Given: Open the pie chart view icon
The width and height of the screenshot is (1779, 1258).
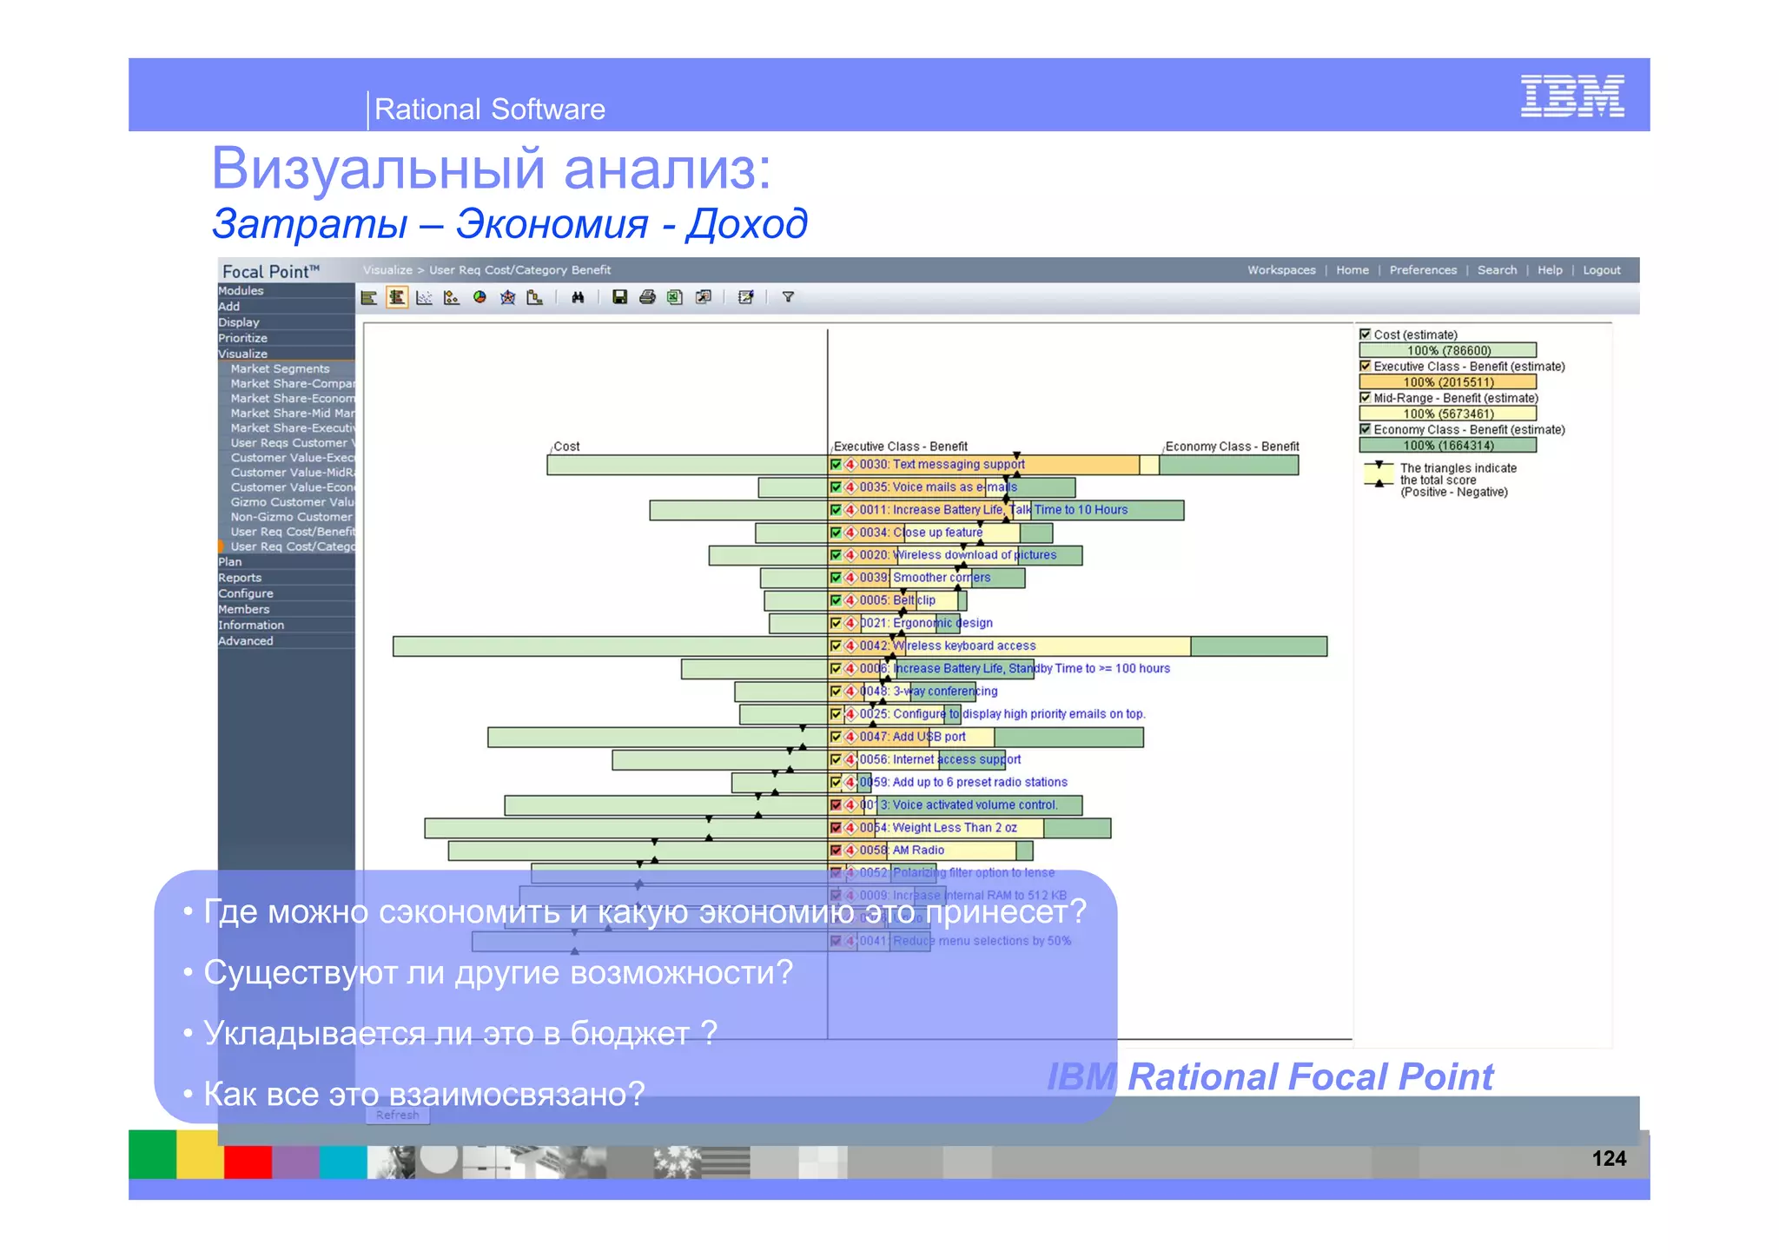Looking at the screenshot, I should [x=479, y=297].
